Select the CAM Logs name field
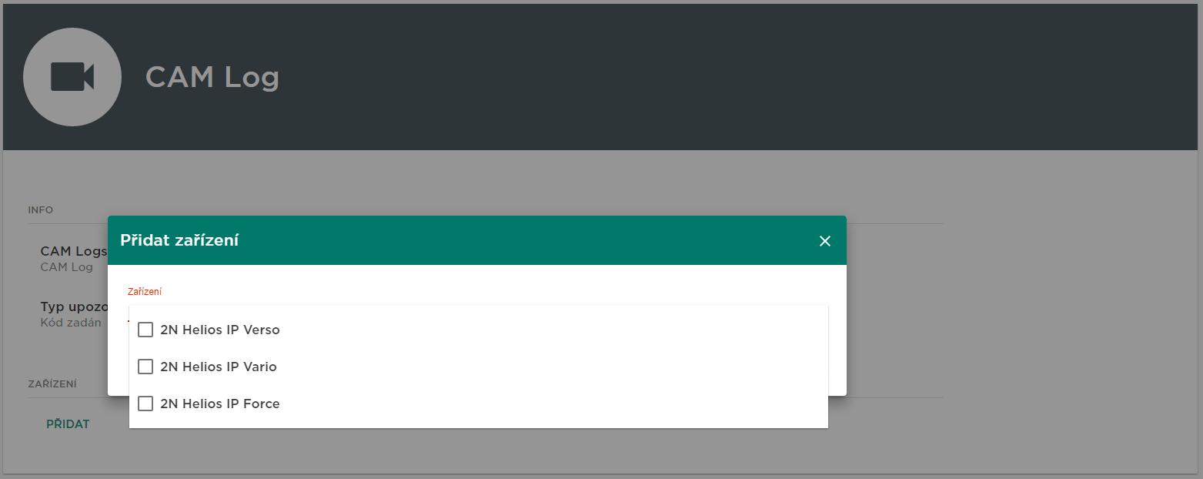Screen dimensions: 1203x479 click(74, 259)
